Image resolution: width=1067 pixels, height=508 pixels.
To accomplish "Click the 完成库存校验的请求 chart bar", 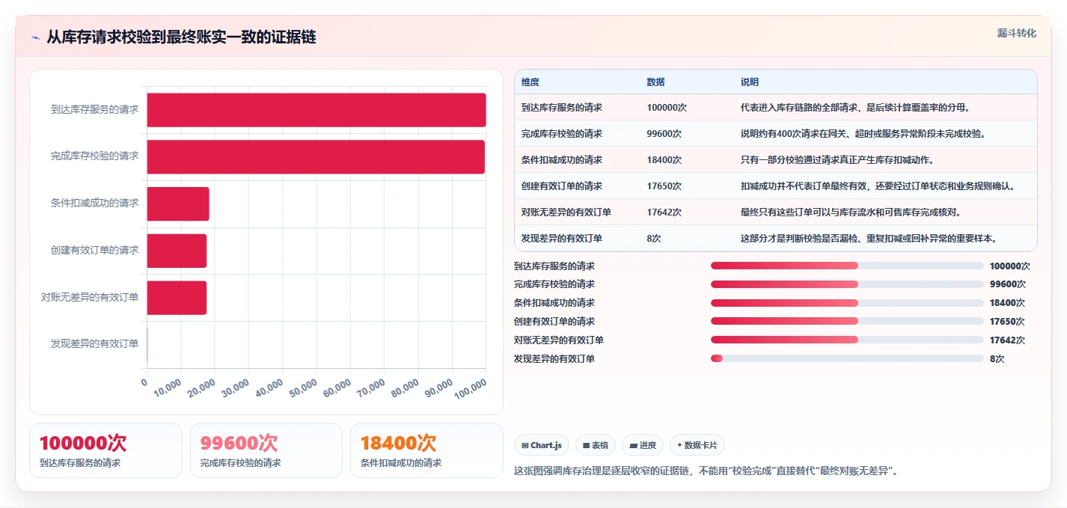I will (x=316, y=157).
